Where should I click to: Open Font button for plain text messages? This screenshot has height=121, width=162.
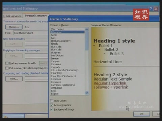[14, 79]
